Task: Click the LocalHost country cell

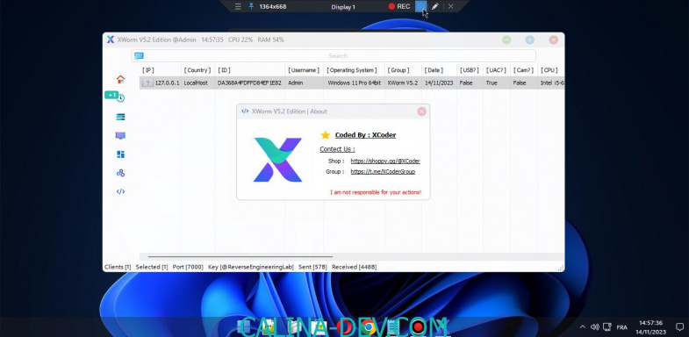Action: click(196, 82)
